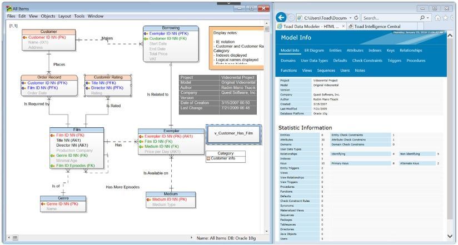Viewport: 458px width, 245px height.
Task: Select the Toad Data Modeler HTML tab
Action: click(310, 26)
